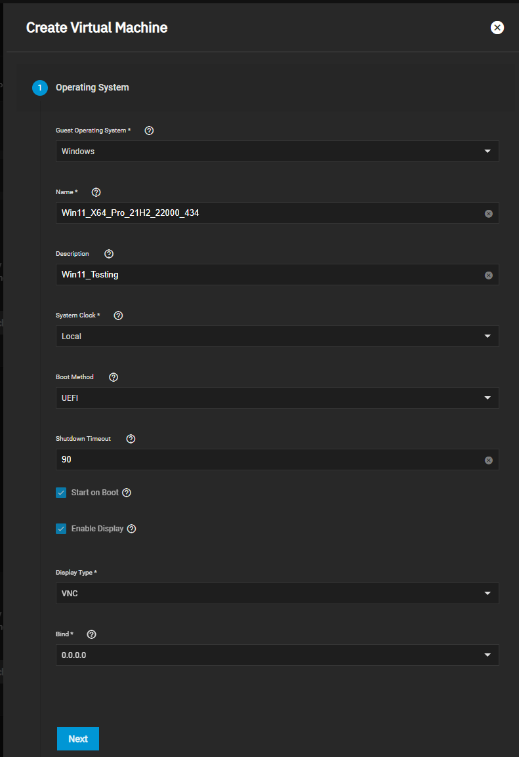519x757 pixels.
Task: Toggle the Enable Display checkbox
Action: coord(61,529)
